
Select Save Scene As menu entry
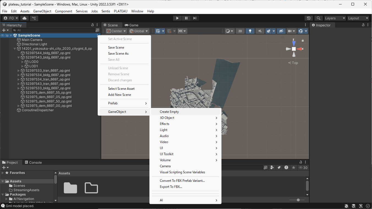click(124, 54)
